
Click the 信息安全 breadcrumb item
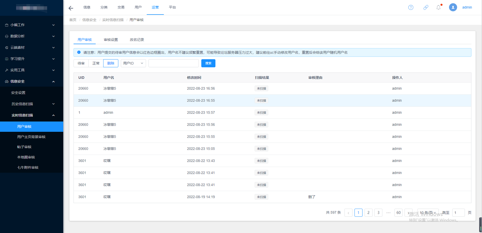89,20
